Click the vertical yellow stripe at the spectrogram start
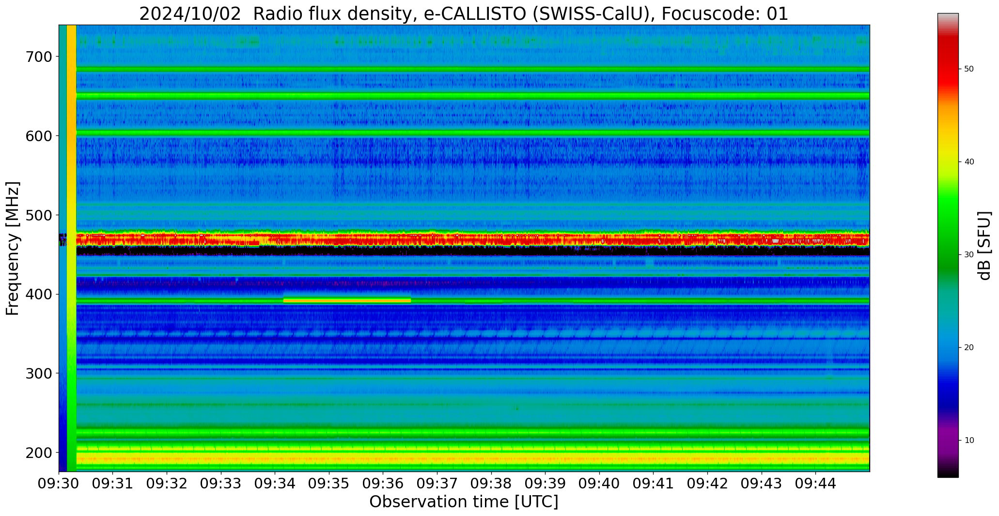The width and height of the screenshot is (999, 516). point(71,248)
